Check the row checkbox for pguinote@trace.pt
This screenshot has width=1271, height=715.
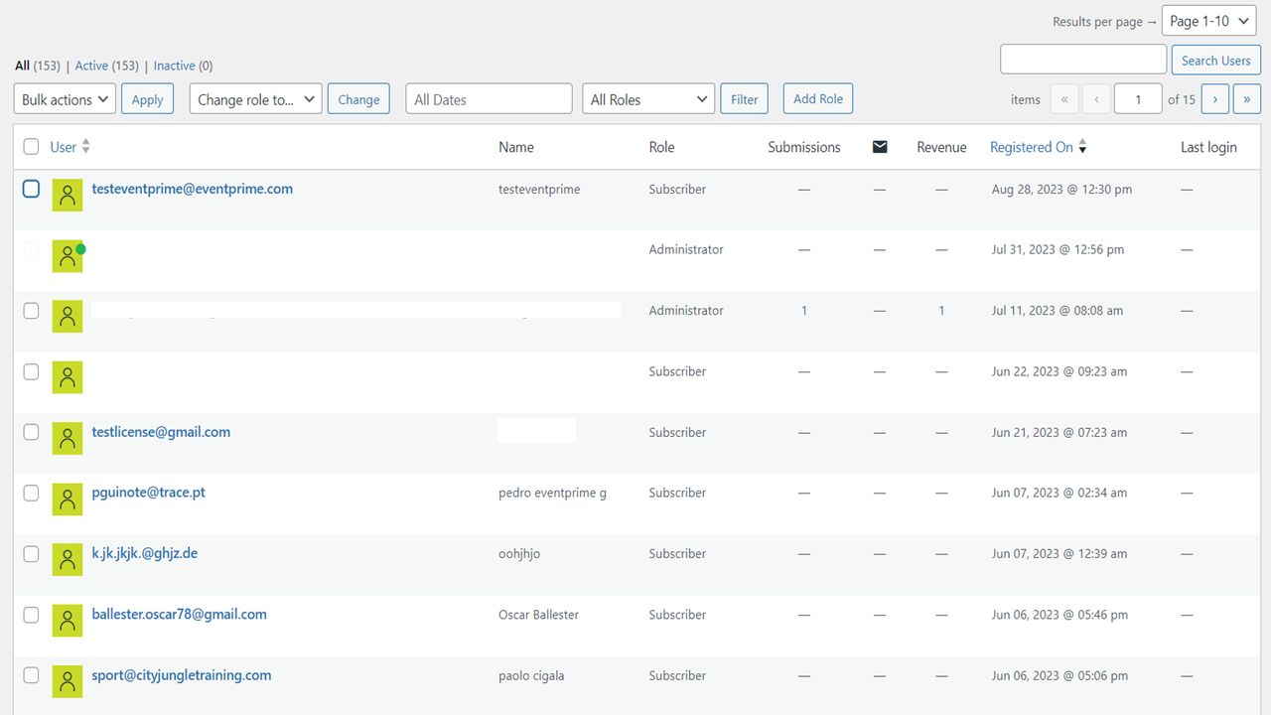tap(31, 493)
